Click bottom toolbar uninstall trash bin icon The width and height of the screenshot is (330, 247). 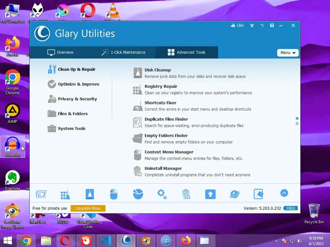tap(186, 194)
